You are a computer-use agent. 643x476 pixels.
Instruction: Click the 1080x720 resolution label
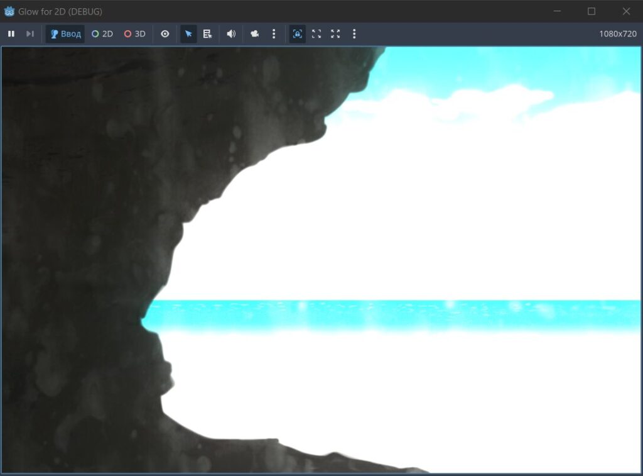point(618,34)
